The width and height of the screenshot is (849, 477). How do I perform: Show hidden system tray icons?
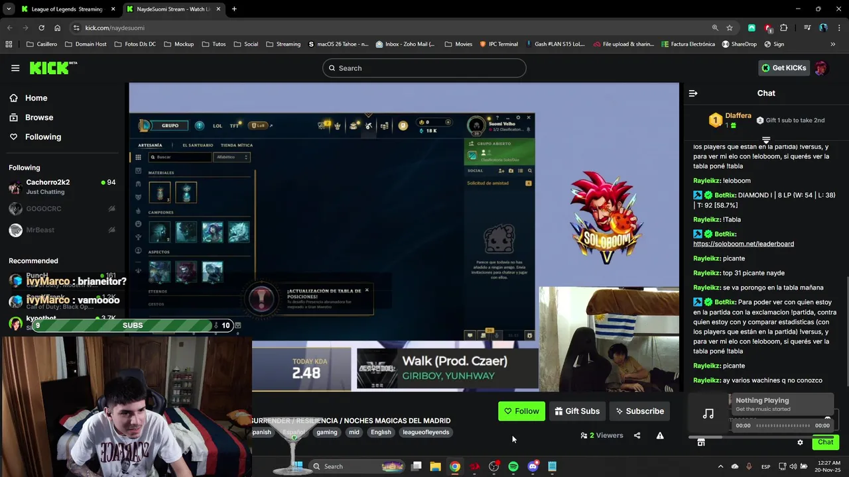point(720,466)
